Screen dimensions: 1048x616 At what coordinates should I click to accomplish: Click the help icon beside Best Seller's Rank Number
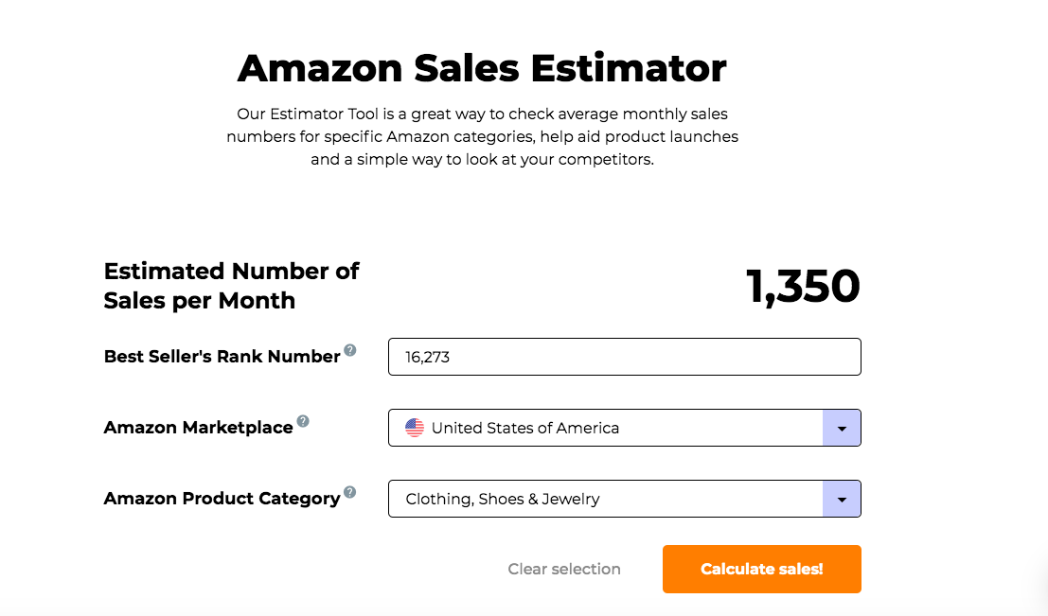tap(349, 349)
